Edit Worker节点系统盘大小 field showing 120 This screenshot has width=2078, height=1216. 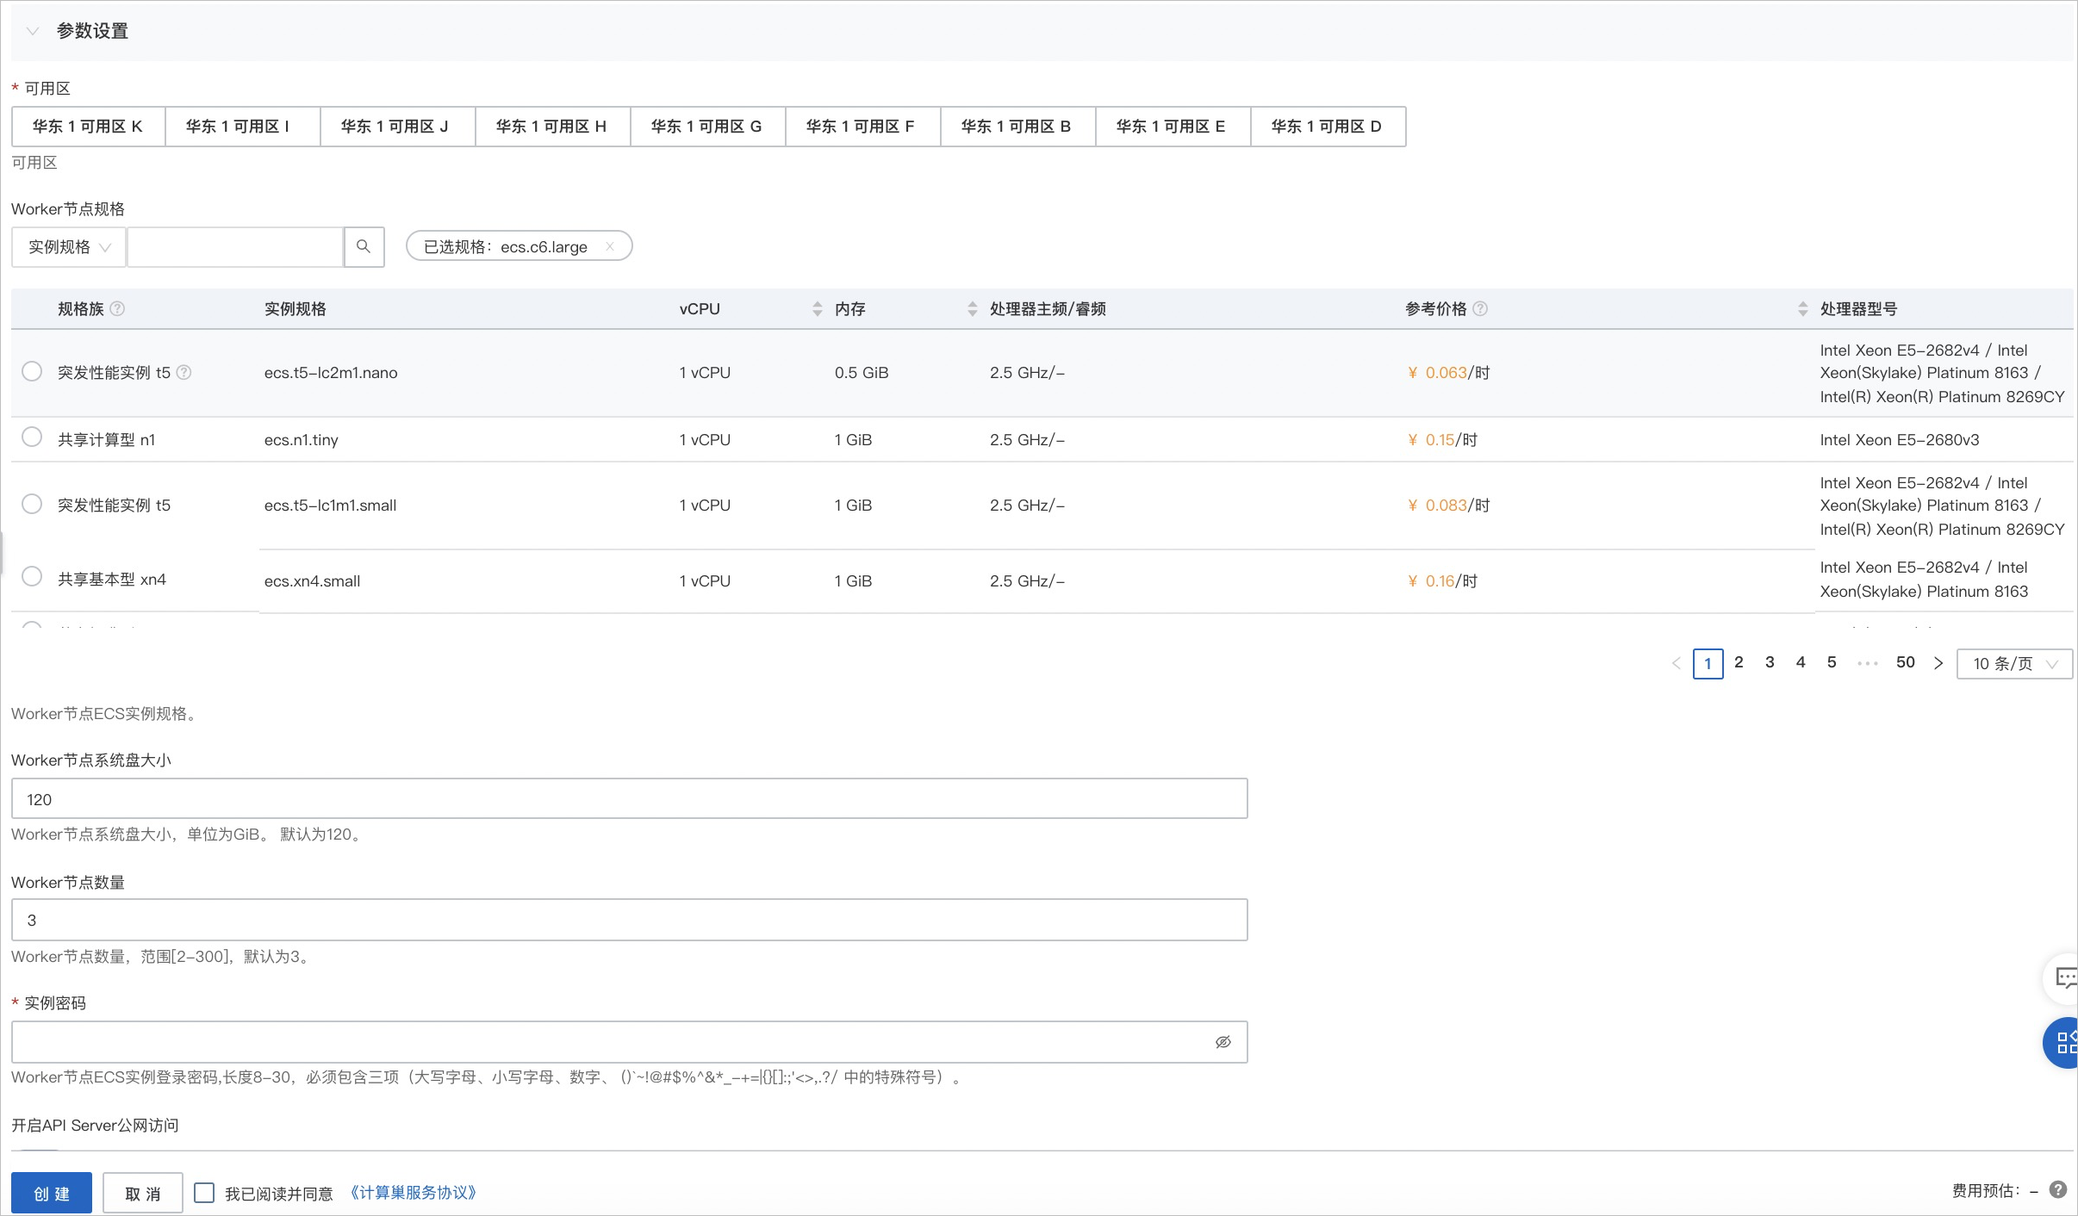[x=629, y=799]
